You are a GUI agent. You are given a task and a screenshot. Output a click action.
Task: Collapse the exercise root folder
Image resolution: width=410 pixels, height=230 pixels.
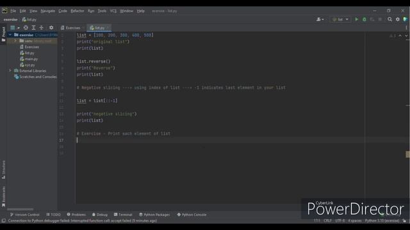pos(10,34)
